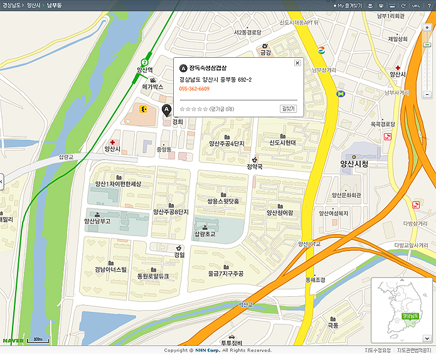436x354 pixels.
Task: Click the 양산문화회관 label
Action: click(x=346, y=195)
